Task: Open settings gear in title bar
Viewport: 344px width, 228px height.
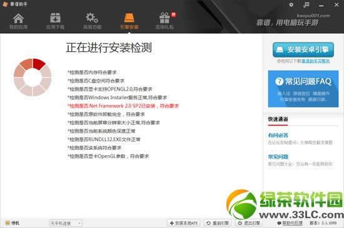Action: click(291, 4)
